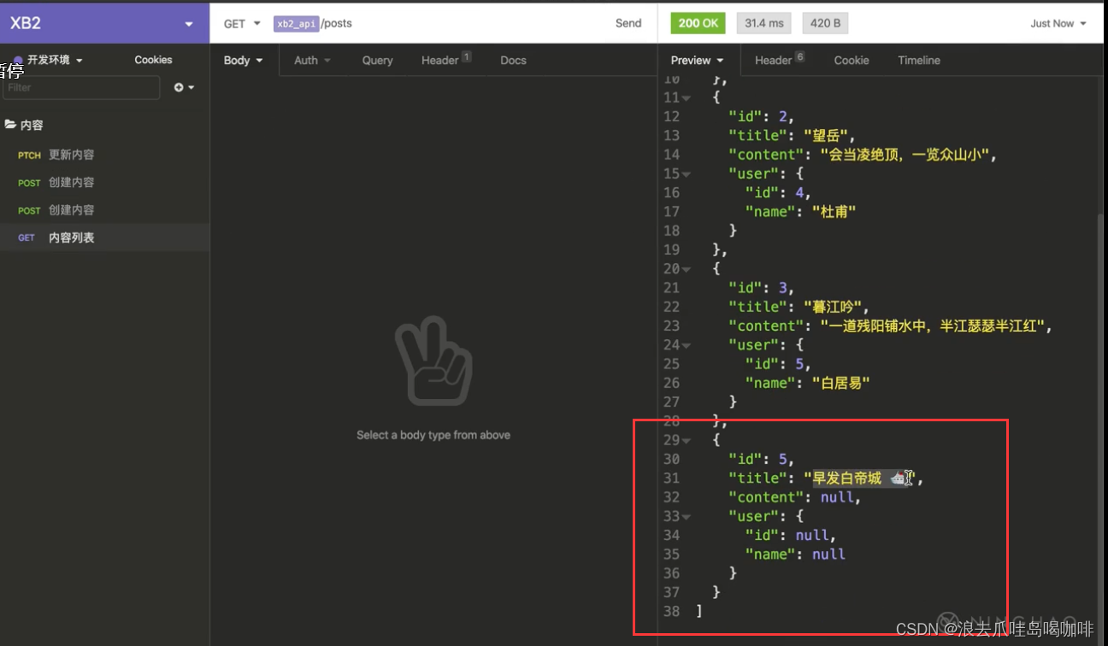Open the Just Now history dropdown
The height and width of the screenshot is (646, 1108).
click(1058, 23)
